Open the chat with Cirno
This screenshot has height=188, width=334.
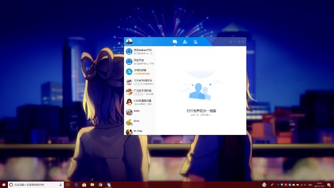tap(140, 122)
